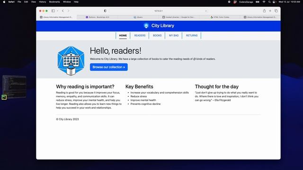The height and width of the screenshot is (170, 303).
Task: Open the Bookmarks menu
Action: [x=54, y=2]
